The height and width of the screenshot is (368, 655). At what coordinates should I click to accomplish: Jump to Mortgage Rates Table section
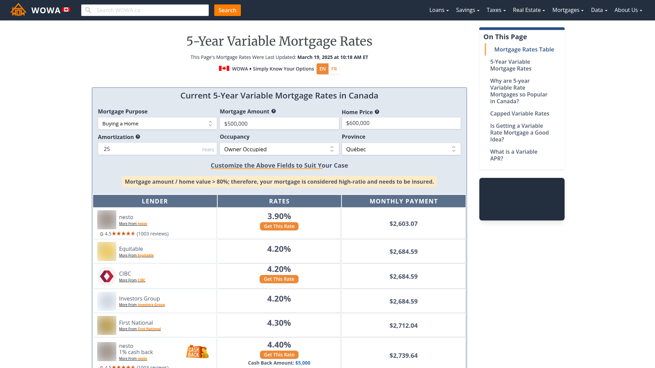pyautogui.click(x=524, y=49)
